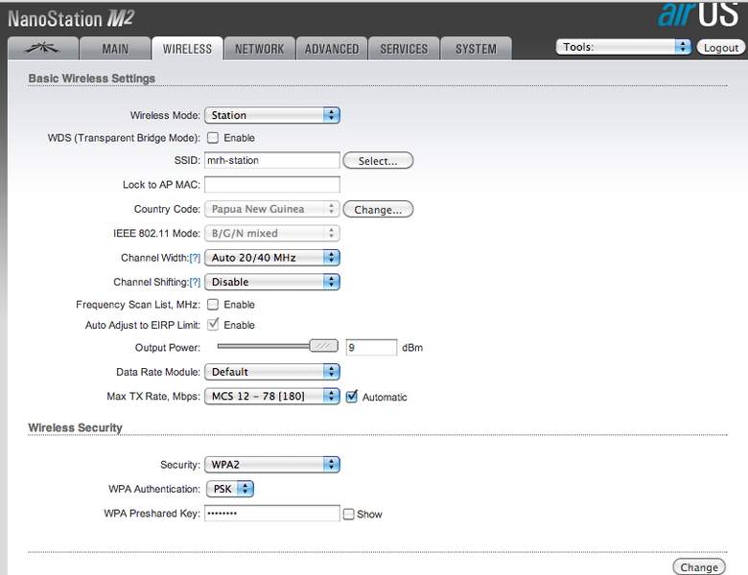Open the WPA Authentication PSK dropdown
The height and width of the screenshot is (575, 748).
click(230, 489)
